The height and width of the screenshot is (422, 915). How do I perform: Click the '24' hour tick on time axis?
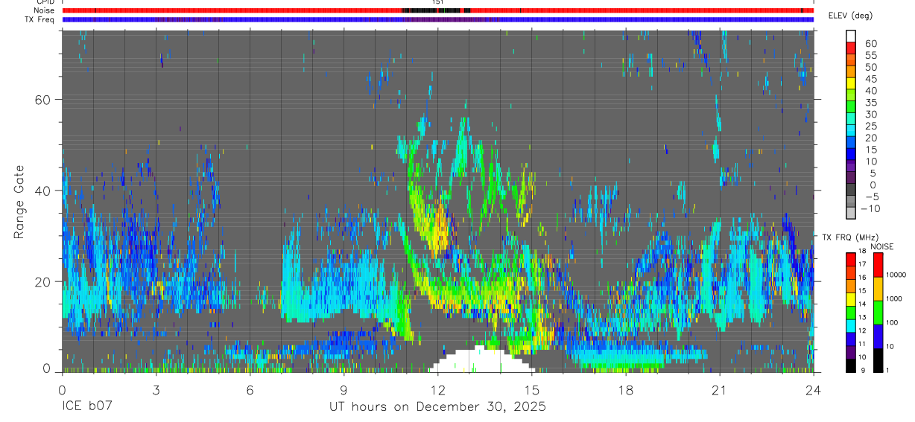(813, 389)
